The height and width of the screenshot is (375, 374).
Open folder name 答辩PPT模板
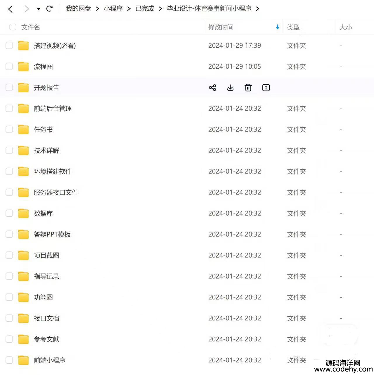coord(52,235)
